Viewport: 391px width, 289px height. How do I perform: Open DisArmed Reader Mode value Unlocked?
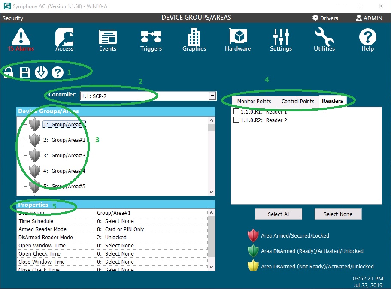[x=152, y=237]
